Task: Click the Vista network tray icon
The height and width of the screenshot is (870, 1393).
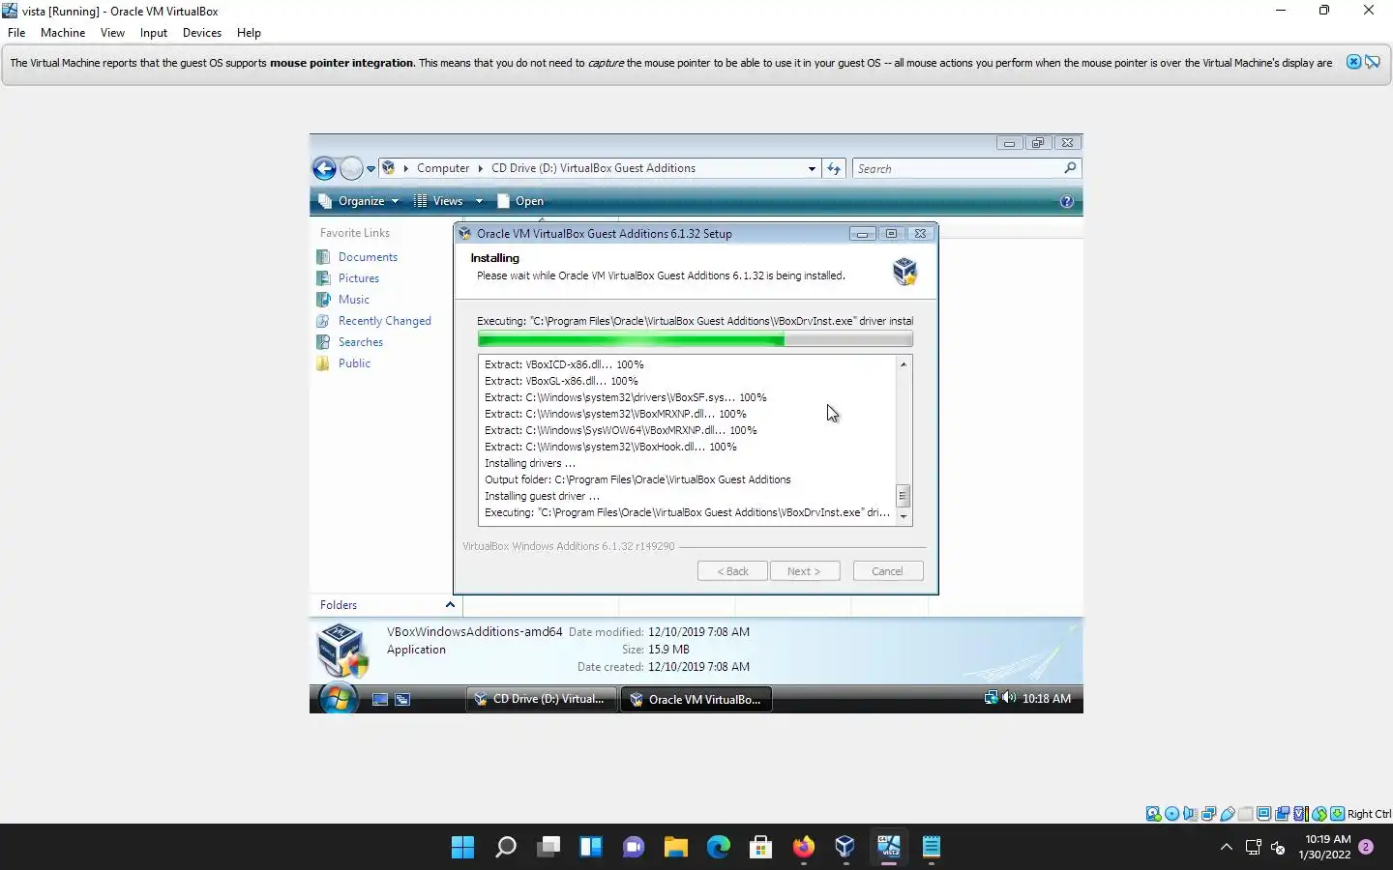Action: pos(991,698)
